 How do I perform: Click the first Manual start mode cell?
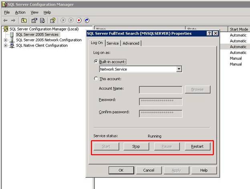point(236,59)
